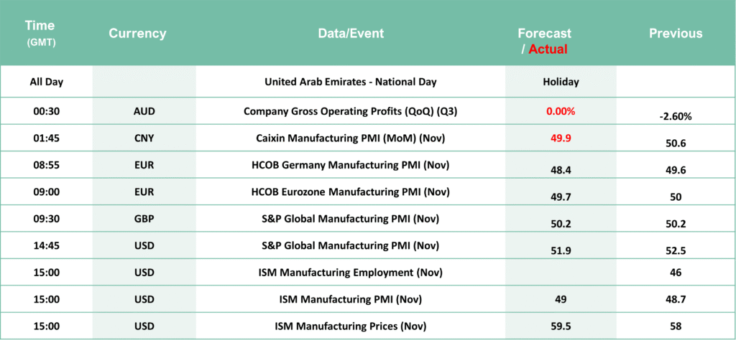Select the Previous column header
The image size is (736, 340).
pos(676,34)
